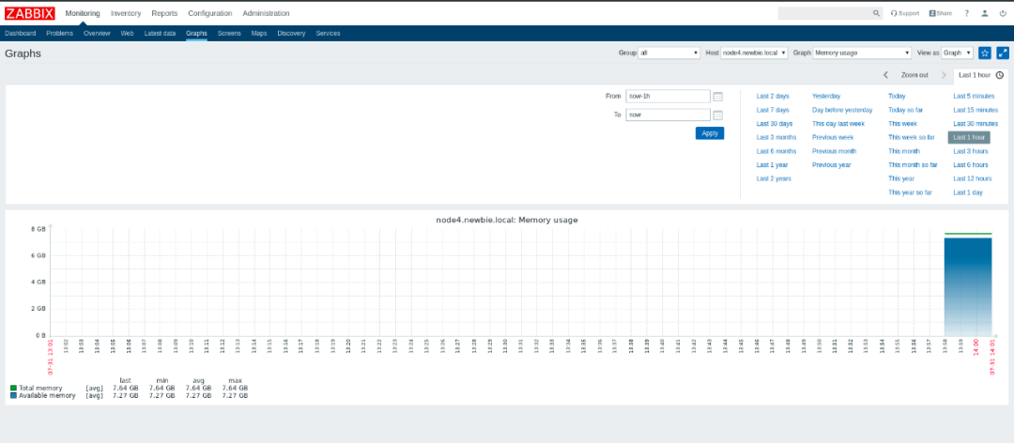Select Previous month range
The width and height of the screenshot is (1014, 443).
pos(835,151)
